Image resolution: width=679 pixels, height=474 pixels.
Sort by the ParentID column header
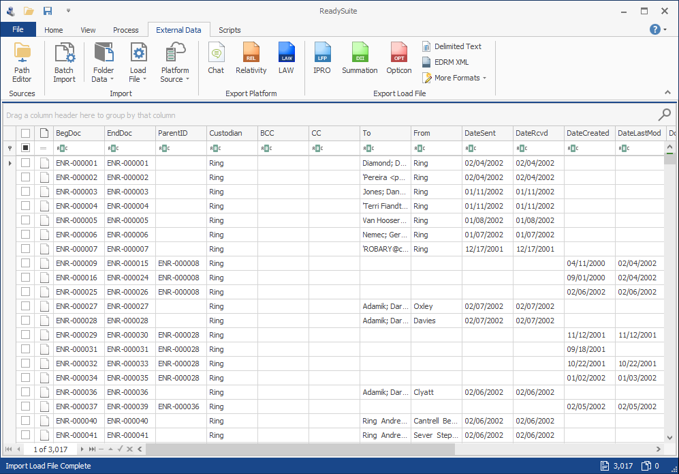click(181, 133)
